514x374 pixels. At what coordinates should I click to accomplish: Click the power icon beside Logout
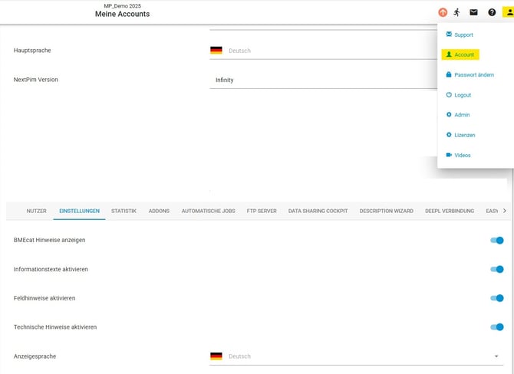449,94
